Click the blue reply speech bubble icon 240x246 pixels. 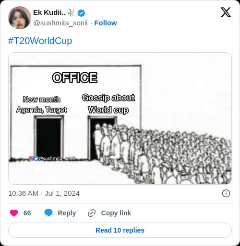pyautogui.click(x=48, y=213)
